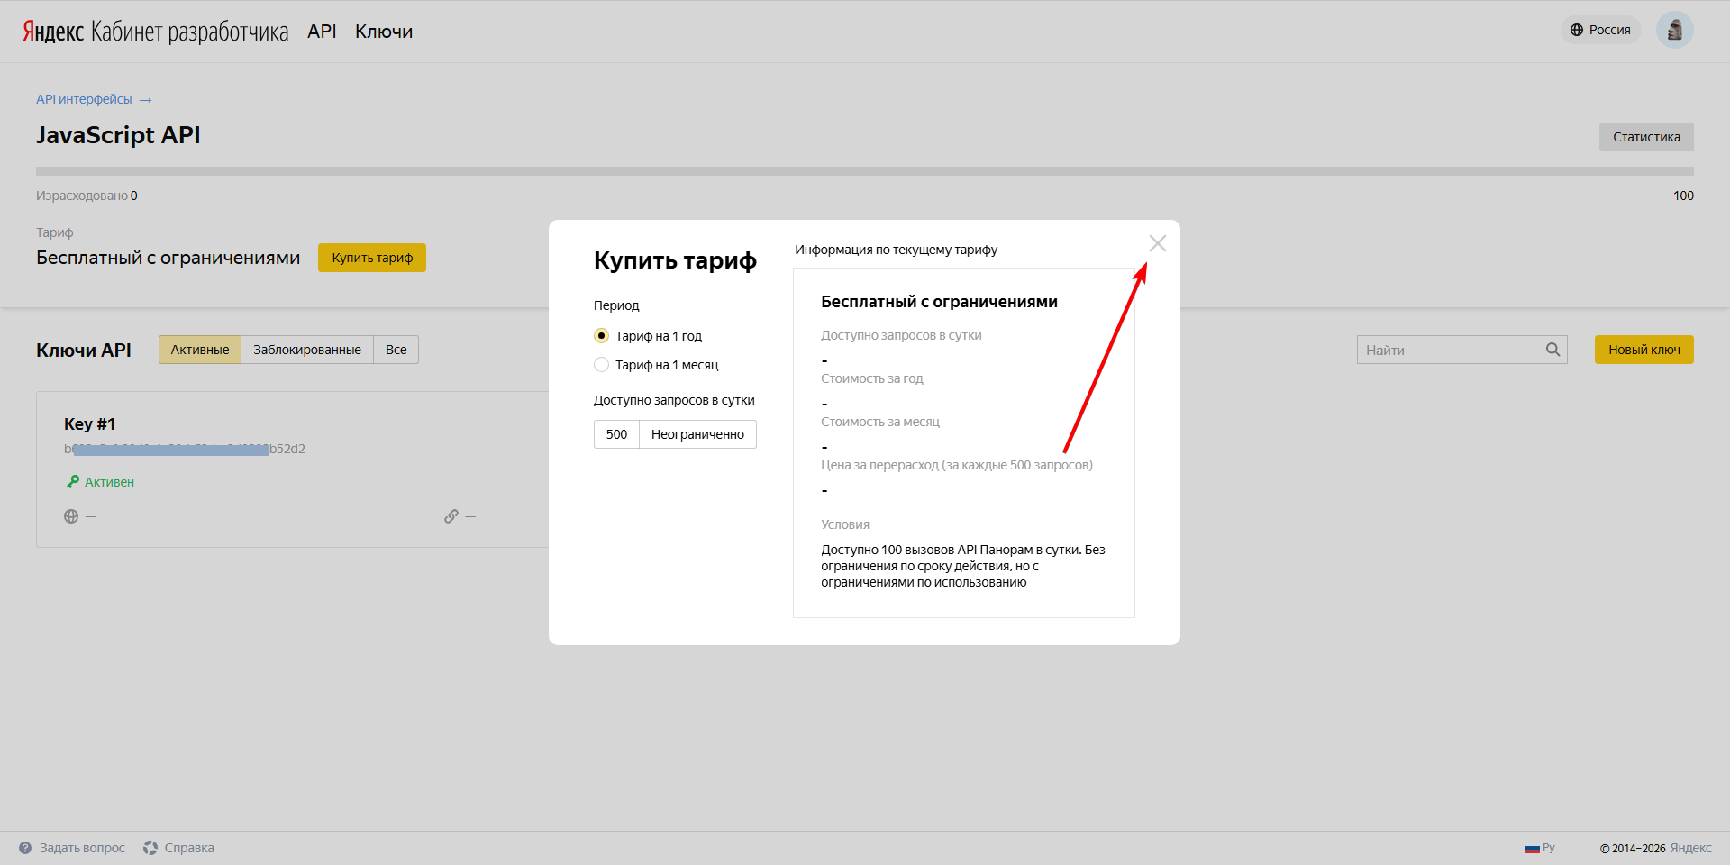
Task: Pick 500 requests per day
Action: (616, 434)
